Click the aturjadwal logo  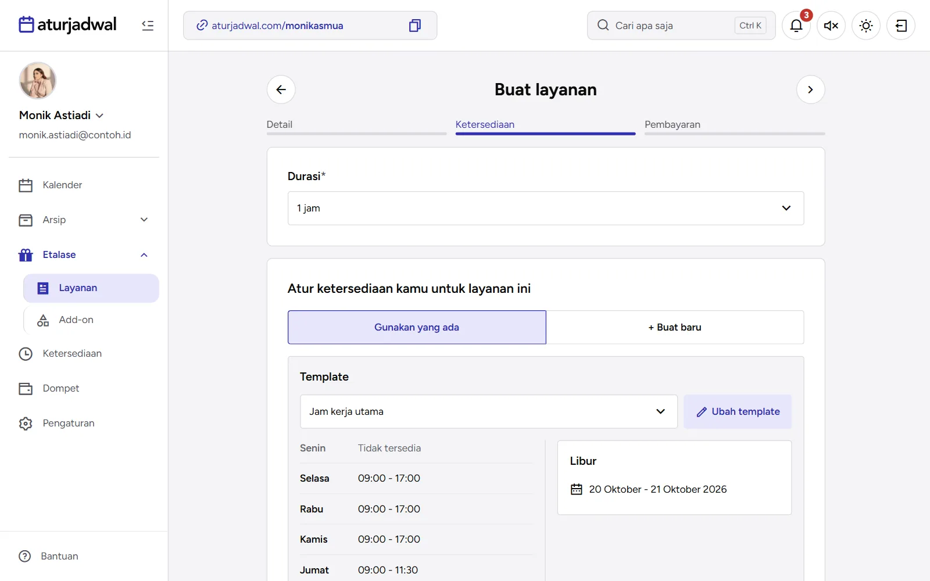[x=67, y=24]
